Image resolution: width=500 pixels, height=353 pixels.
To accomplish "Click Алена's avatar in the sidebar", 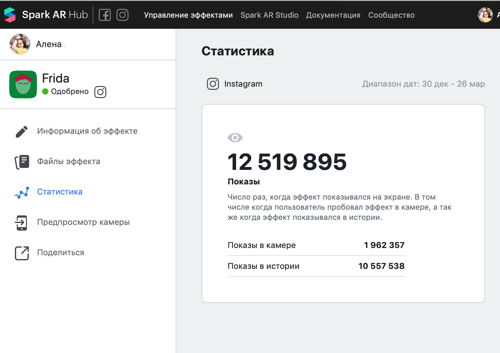I will [x=20, y=44].
